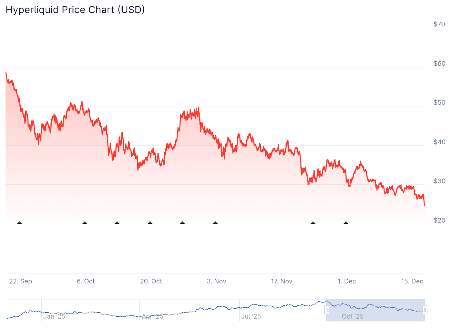Screen dimensions: 451x329
Task: Click the Apr '25 label in the navigator
Action: coord(152,316)
